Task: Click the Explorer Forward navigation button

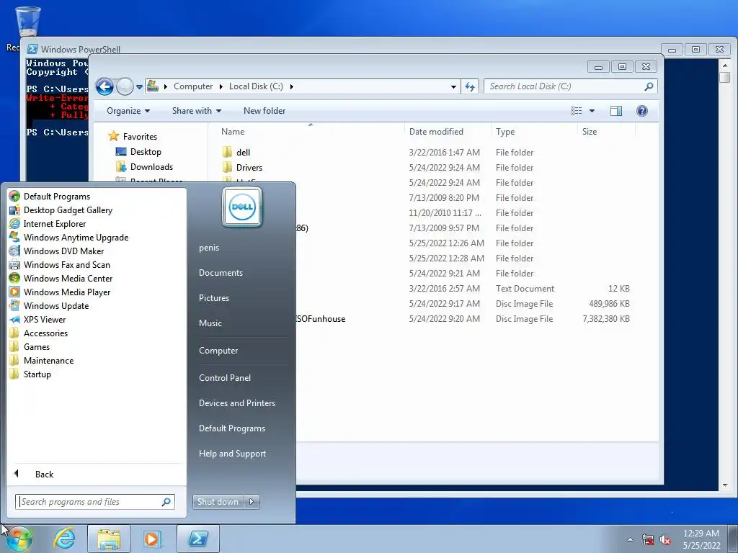Action: click(124, 86)
